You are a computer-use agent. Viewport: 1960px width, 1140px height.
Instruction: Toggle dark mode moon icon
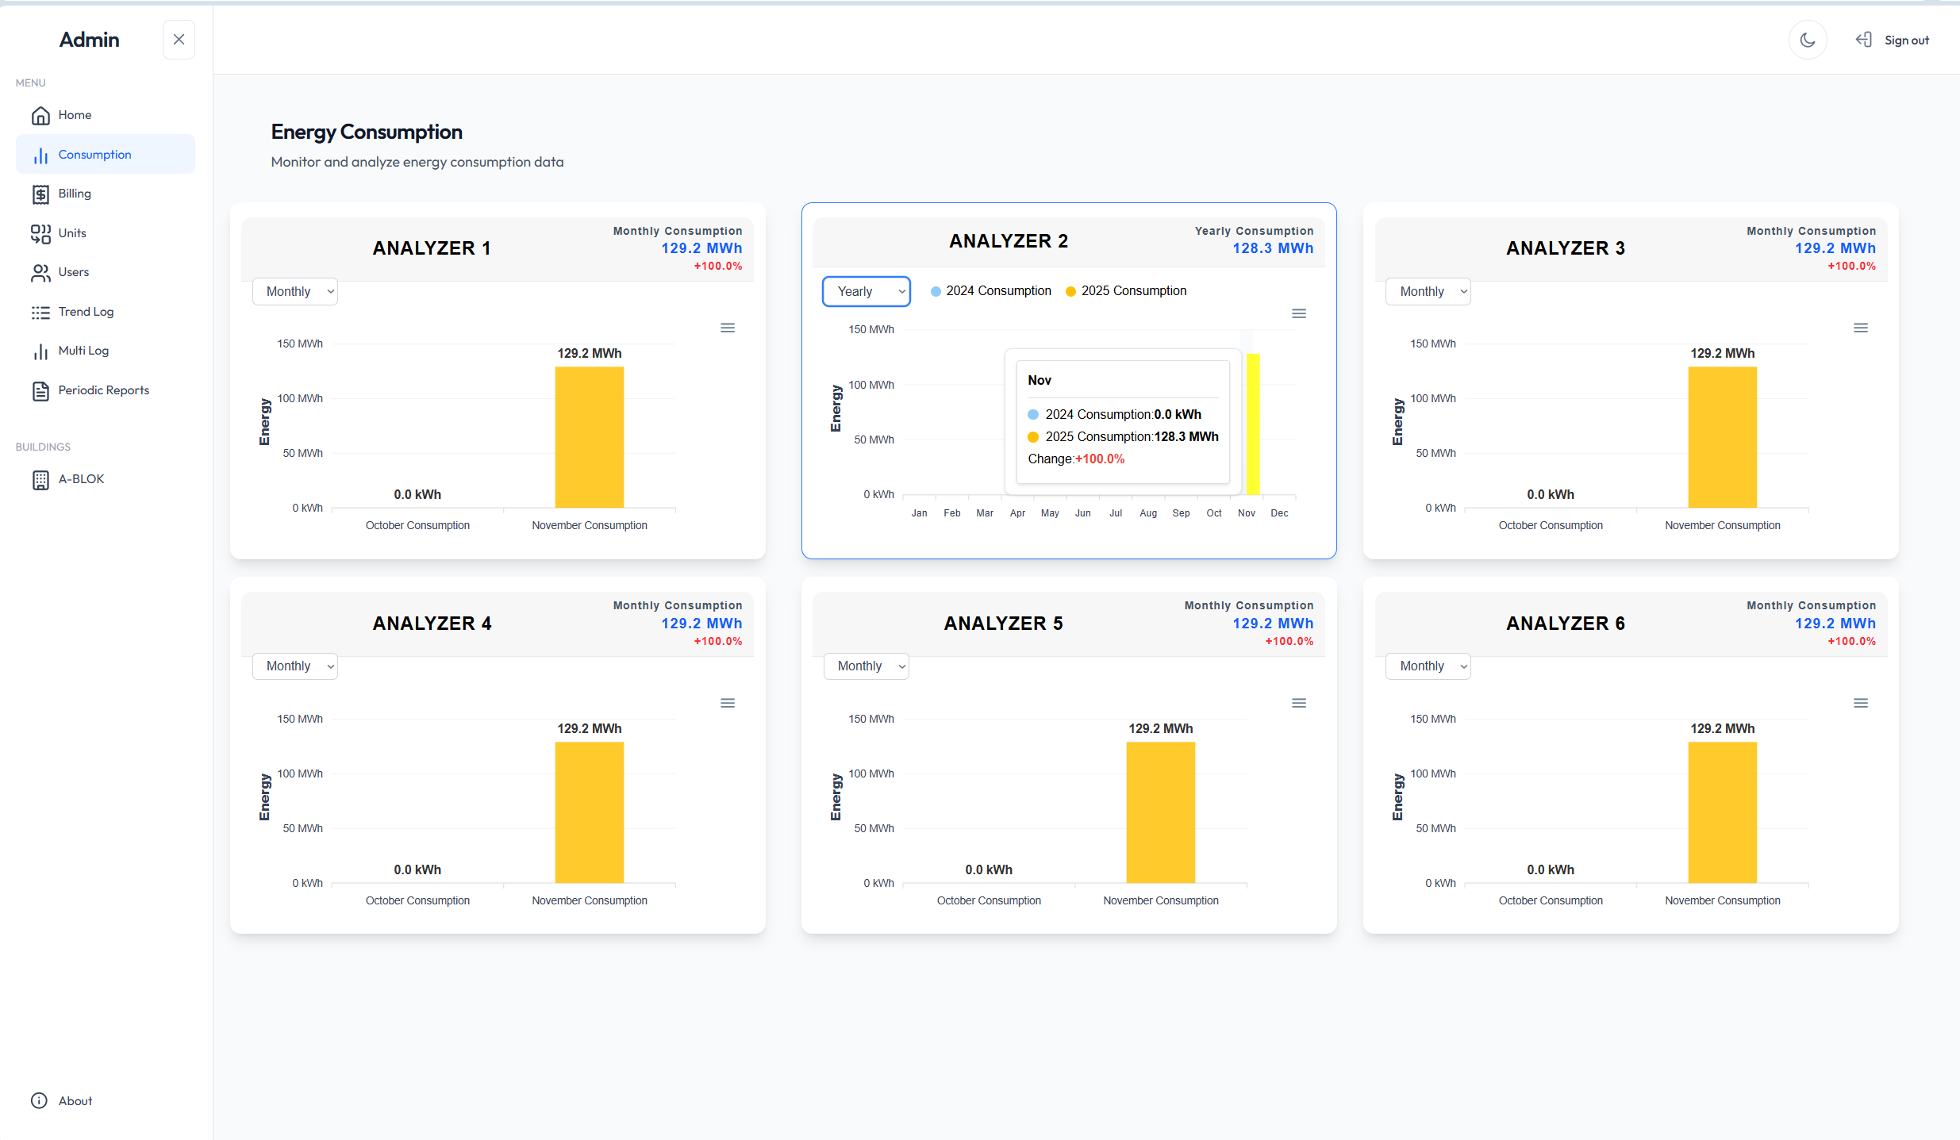point(1807,40)
